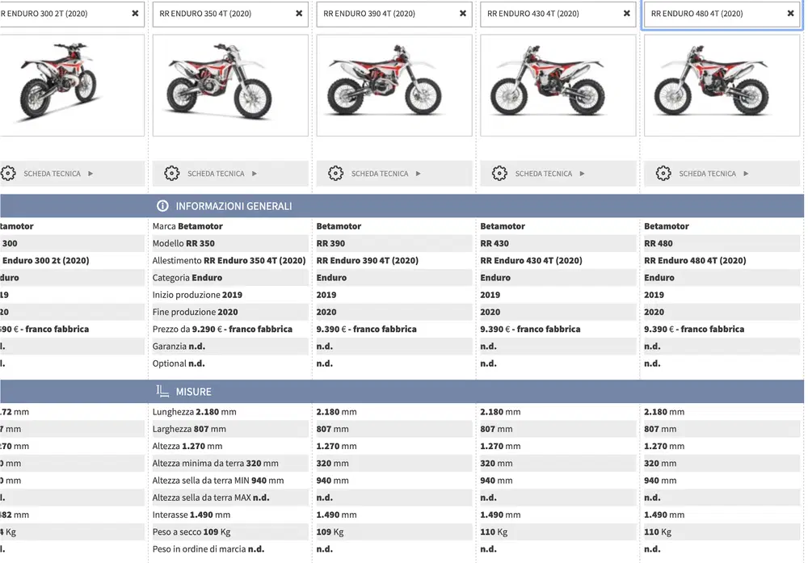Click SCHEDA TECNICA label for RR 350 4T
This screenshot has height=563, width=808.
216,174
